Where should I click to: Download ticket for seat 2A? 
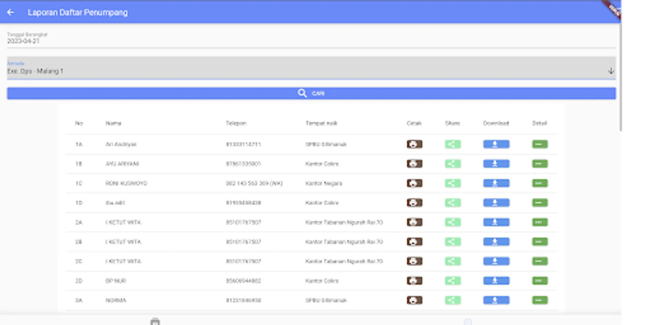tap(496, 222)
